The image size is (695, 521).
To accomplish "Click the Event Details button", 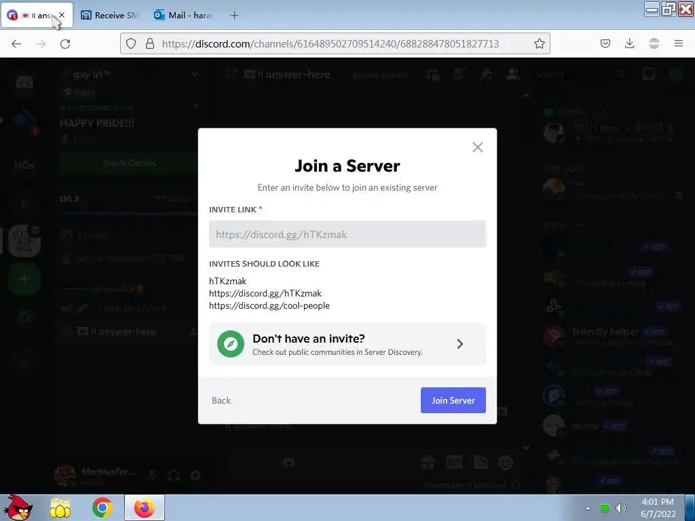I will pos(130,163).
